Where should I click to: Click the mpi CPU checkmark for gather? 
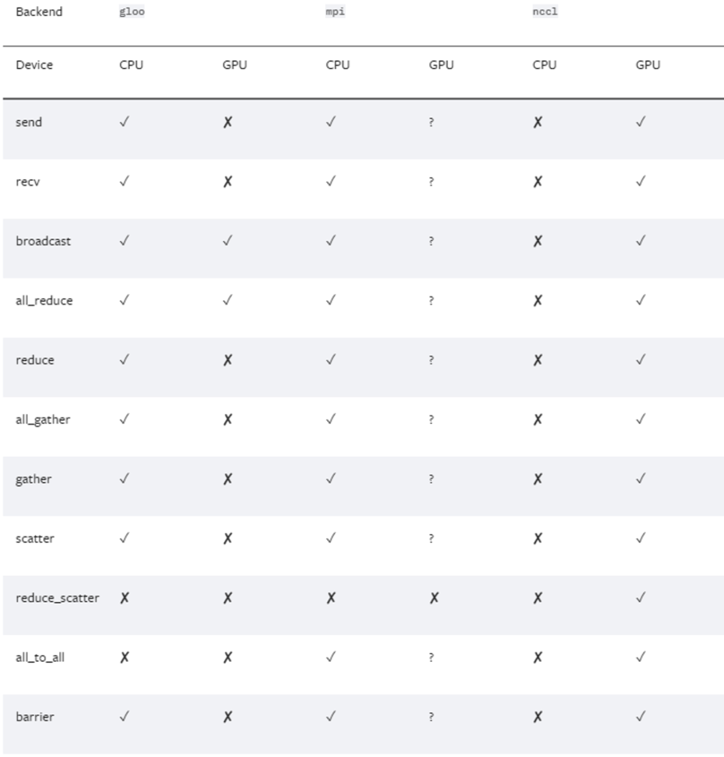pos(331,478)
